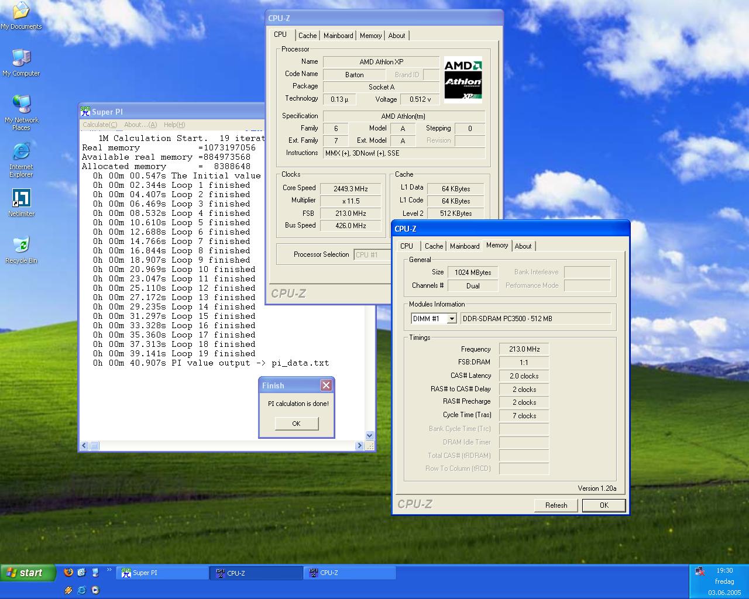Open My Computer desktop icon
The image size is (749, 599).
(21, 63)
